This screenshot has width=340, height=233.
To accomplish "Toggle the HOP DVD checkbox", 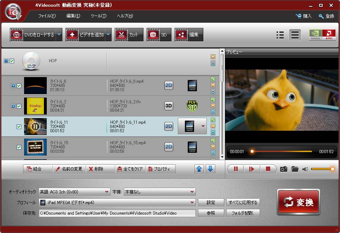I will point(12,61).
